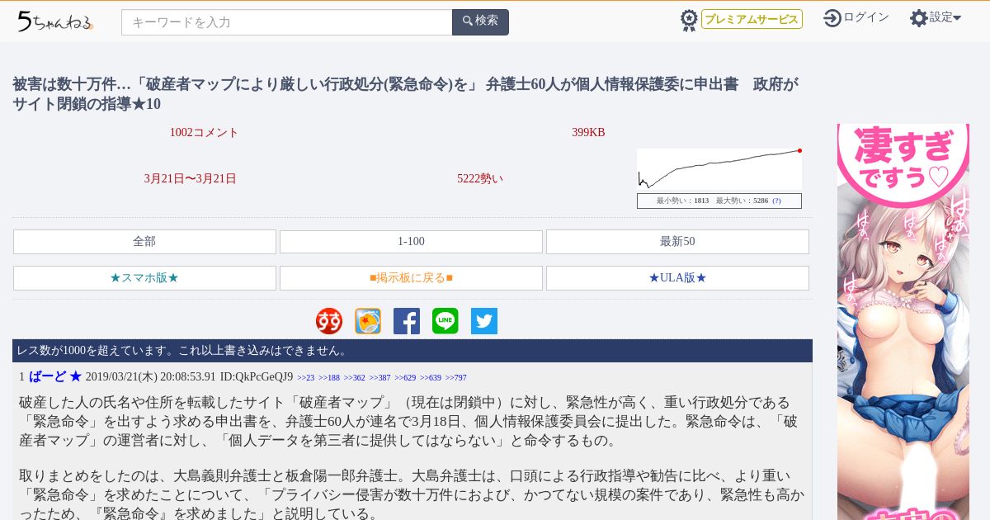Viewport: 990px width, 520px height.
Task: Click the red 99 share icon
Action: tap(329, 321)
